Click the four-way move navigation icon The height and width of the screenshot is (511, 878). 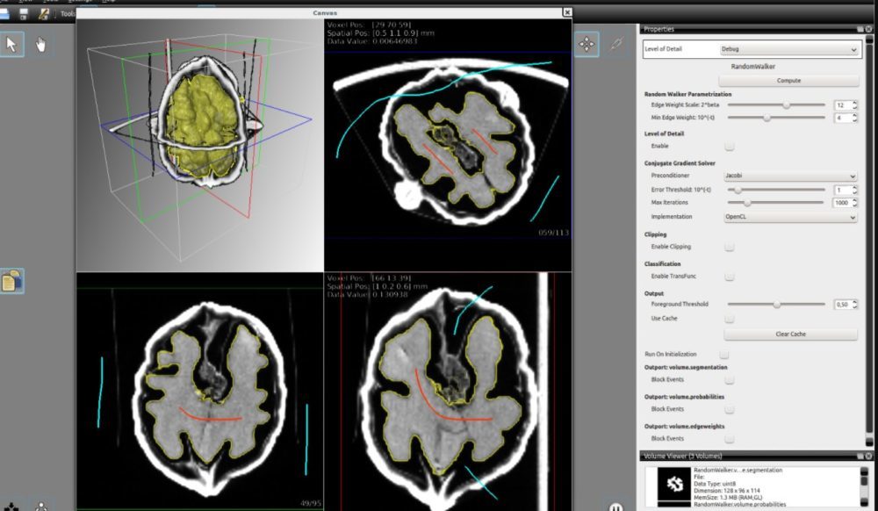[x=587, y=44]
